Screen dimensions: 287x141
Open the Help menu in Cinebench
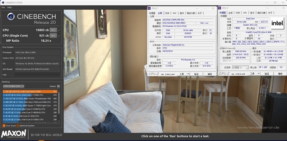tap(9, 8)
